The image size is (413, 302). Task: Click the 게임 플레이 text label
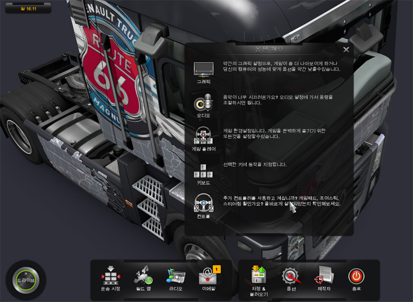(203, 149)
